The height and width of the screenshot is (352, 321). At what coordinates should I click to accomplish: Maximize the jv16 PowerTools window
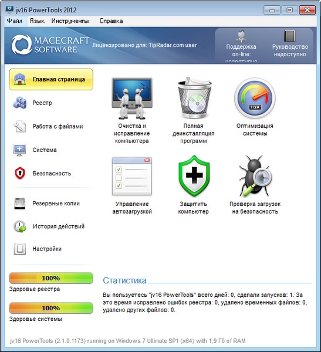(x=289, y=10)
